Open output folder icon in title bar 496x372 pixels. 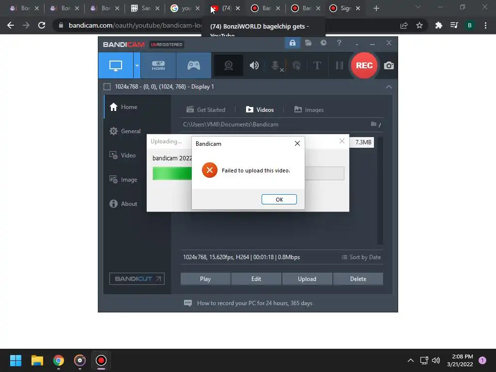click(x=308, y=43)
